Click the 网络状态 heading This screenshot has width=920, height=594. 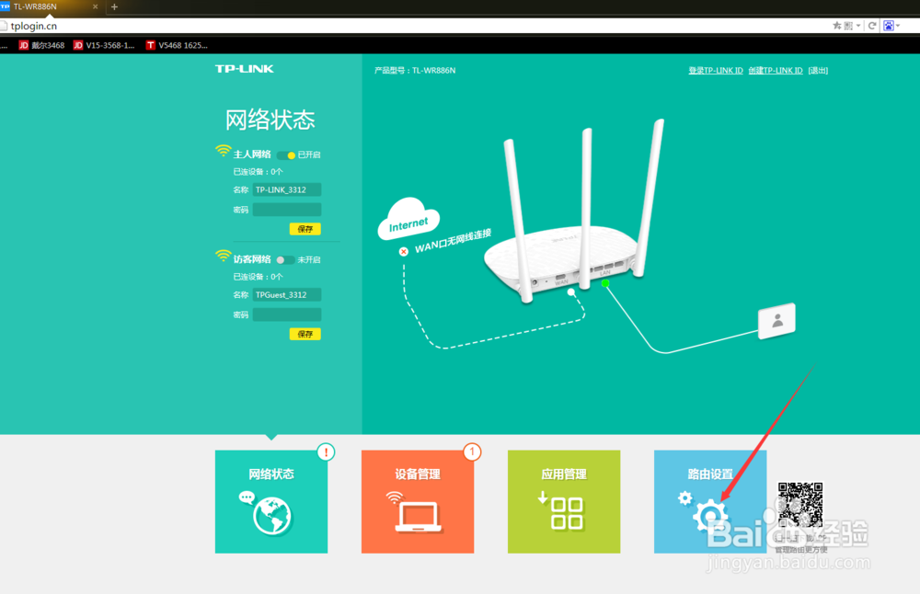[270, 120]
